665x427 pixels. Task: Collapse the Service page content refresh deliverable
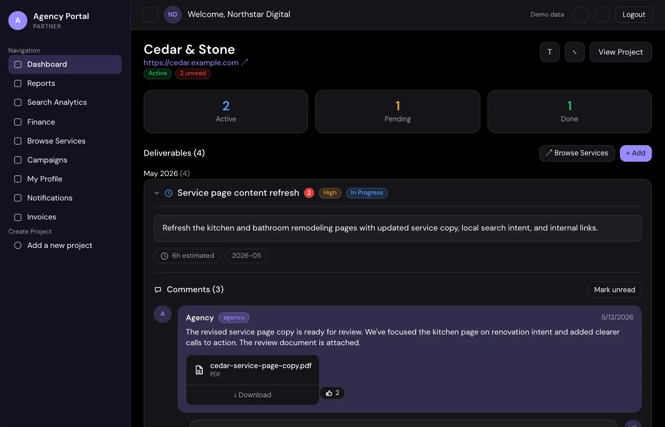click(x=157, y=193)
